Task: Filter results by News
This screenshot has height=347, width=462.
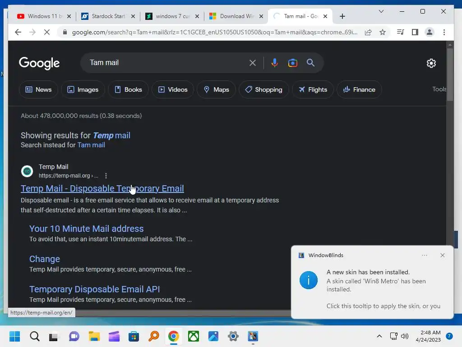Action: [x=39, y=89]
